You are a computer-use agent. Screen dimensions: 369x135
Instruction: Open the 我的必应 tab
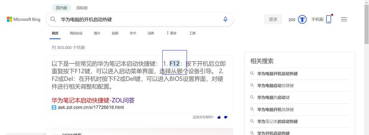tap(76, 33)
